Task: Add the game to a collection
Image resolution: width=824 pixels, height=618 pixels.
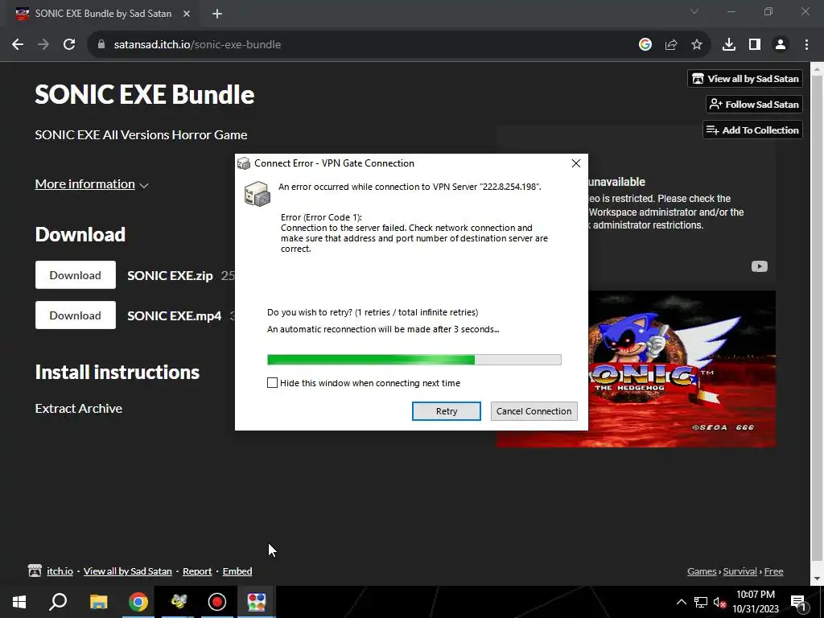Action: pos(752,130)
